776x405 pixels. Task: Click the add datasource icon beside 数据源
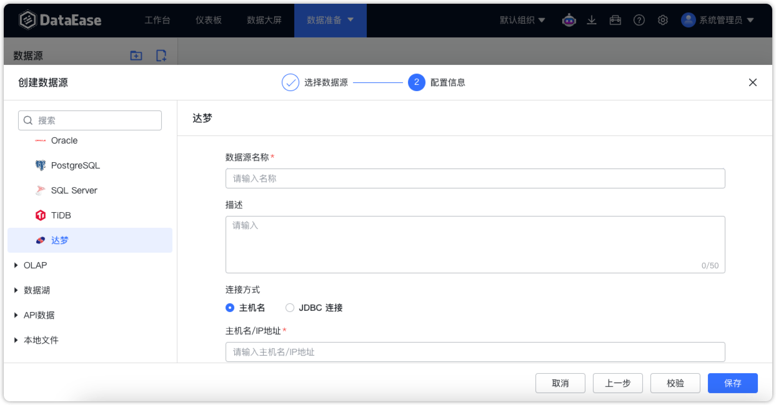[x=161, y=56]
